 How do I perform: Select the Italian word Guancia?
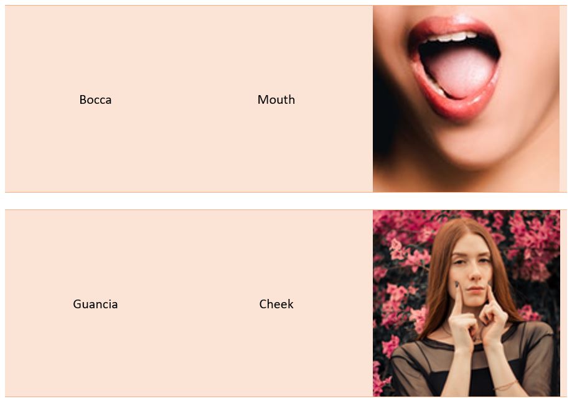tap(95, 304)
